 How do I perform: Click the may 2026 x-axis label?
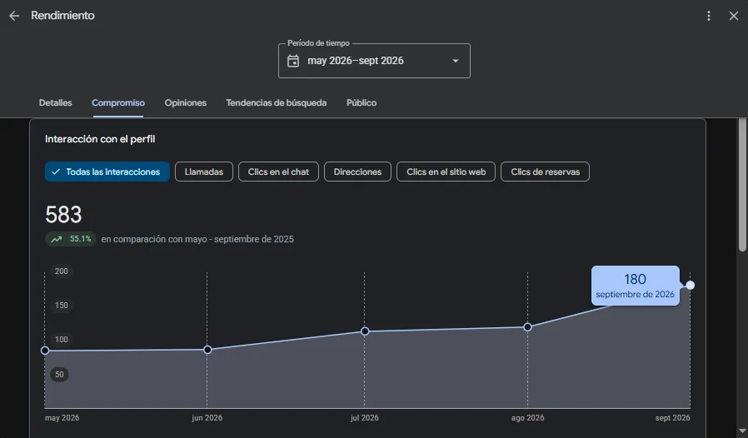pyautogui.click(x=62, y=418)
